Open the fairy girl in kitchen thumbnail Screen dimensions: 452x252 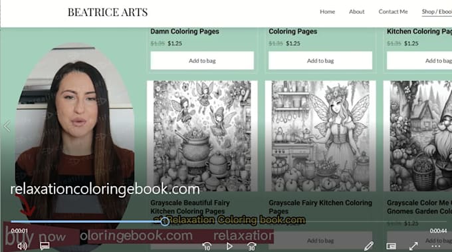coord(320,136)
